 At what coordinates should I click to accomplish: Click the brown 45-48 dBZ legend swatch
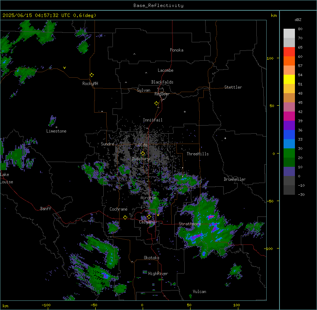289,98
